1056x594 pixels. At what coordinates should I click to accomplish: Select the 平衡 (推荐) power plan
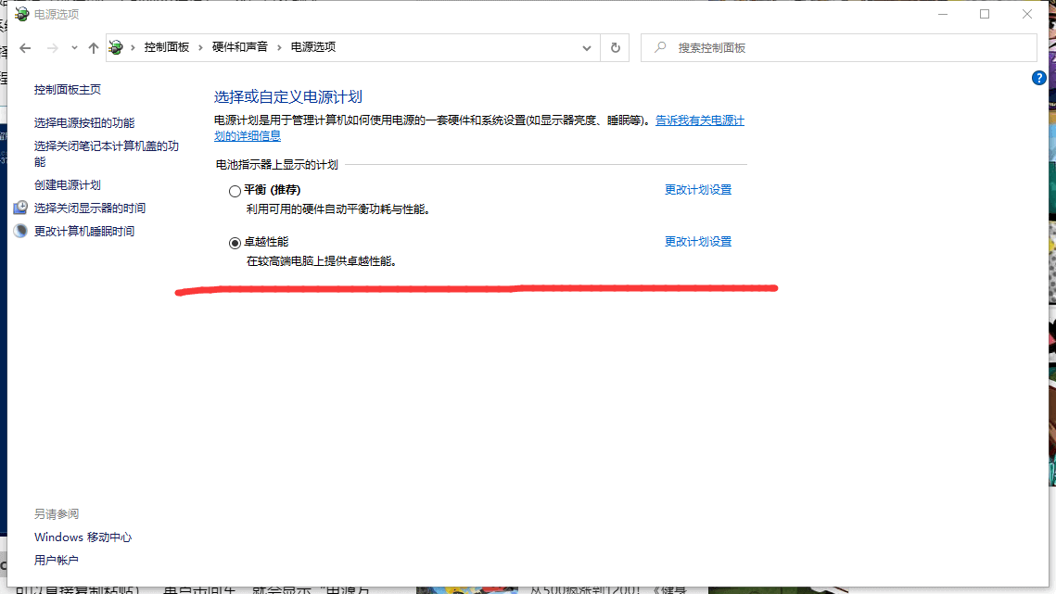click(235, 191)
